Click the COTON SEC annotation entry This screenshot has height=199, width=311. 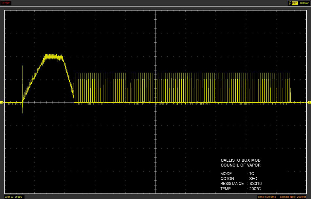click(239, 179)
